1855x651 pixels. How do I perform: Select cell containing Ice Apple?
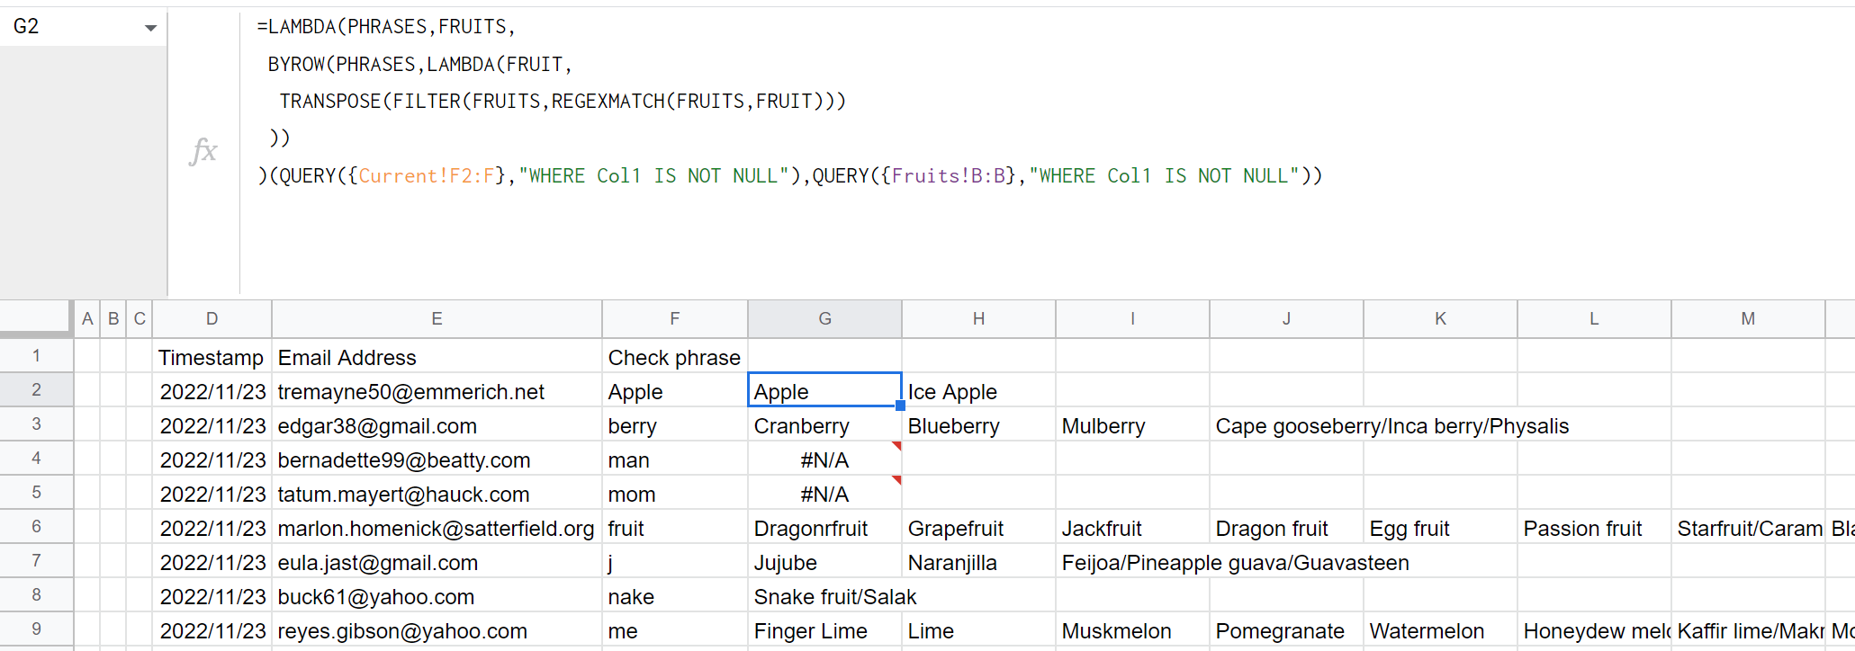(977, 392)
